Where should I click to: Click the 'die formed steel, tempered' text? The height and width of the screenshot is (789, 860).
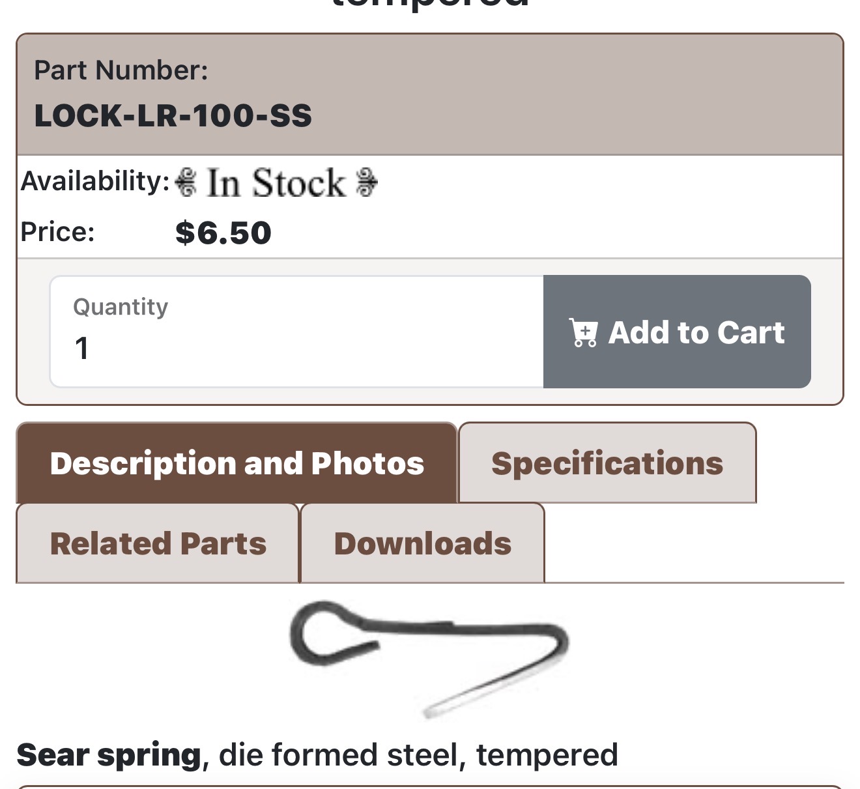pyautogui.click(x=418, y=755)
